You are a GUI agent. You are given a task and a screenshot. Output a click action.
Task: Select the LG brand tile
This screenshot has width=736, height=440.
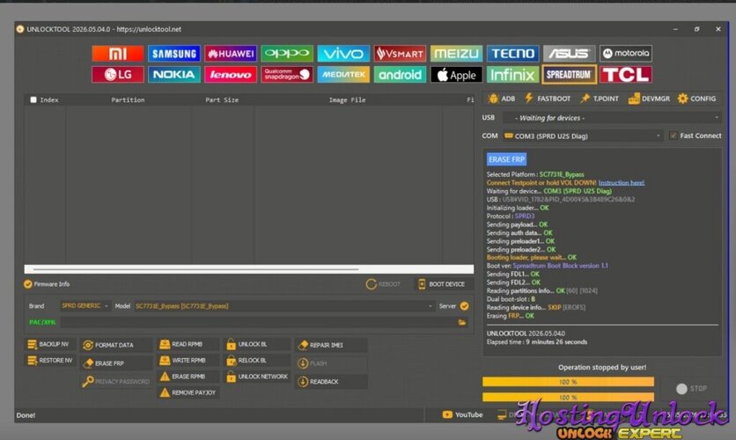[118, 75]
